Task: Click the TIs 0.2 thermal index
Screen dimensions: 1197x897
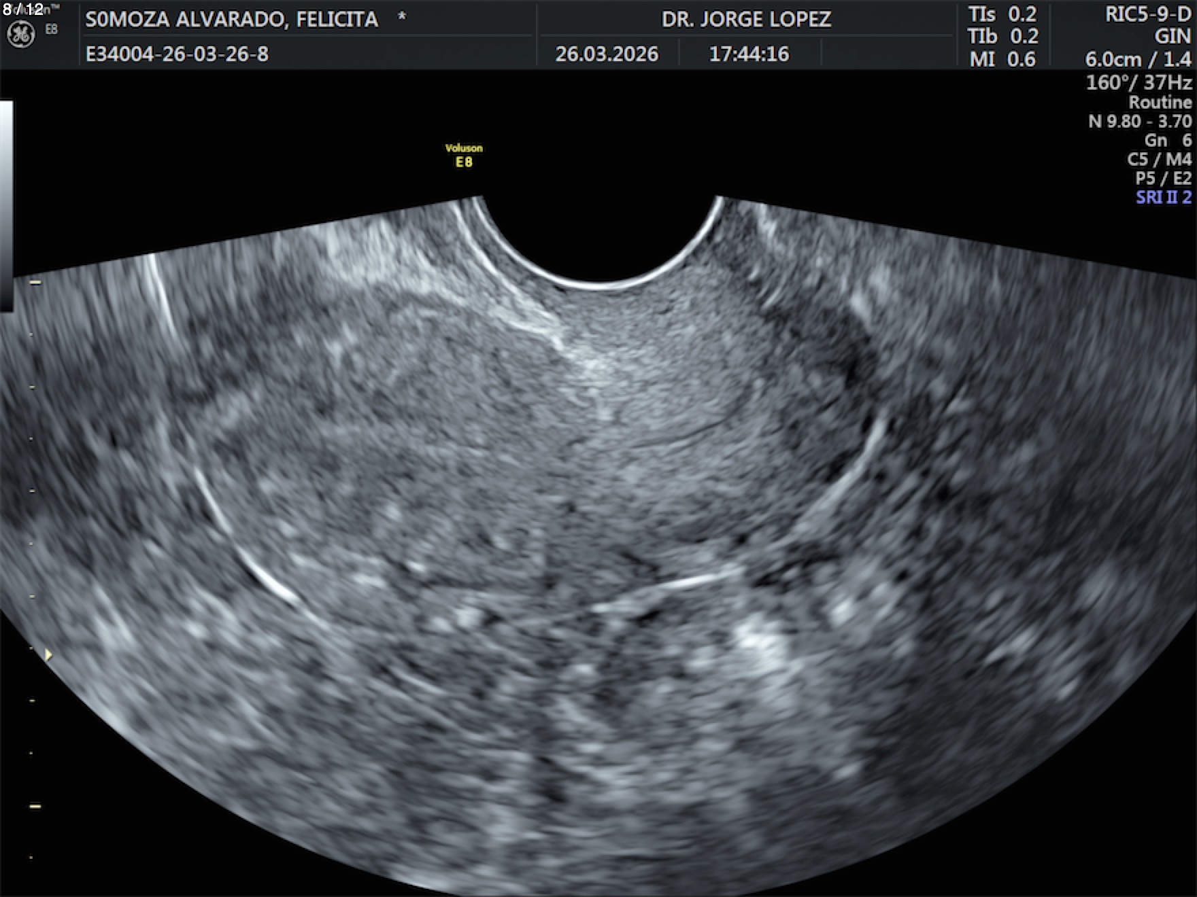Action: coord(1002,14)
